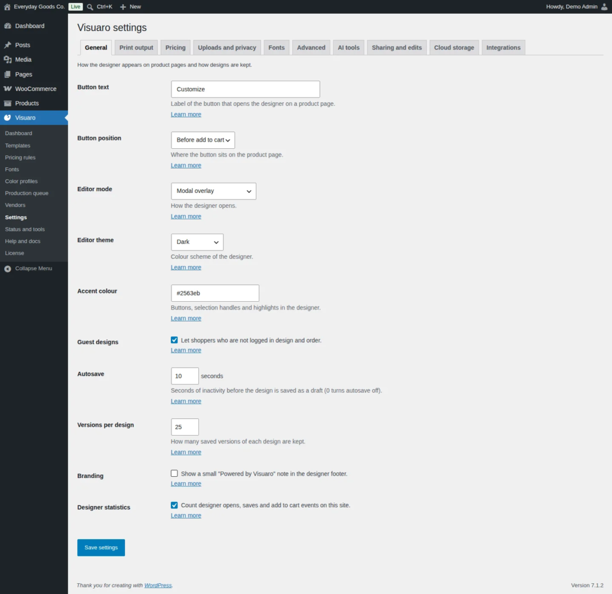The image size is (612, 594).
Task: Click the search magnifier icon in admin bar
Action: click(x=90, y=7)
